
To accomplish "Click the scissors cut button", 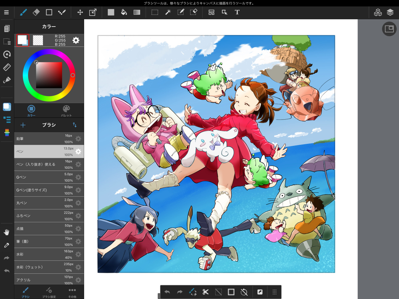I will tap(205, 292).
